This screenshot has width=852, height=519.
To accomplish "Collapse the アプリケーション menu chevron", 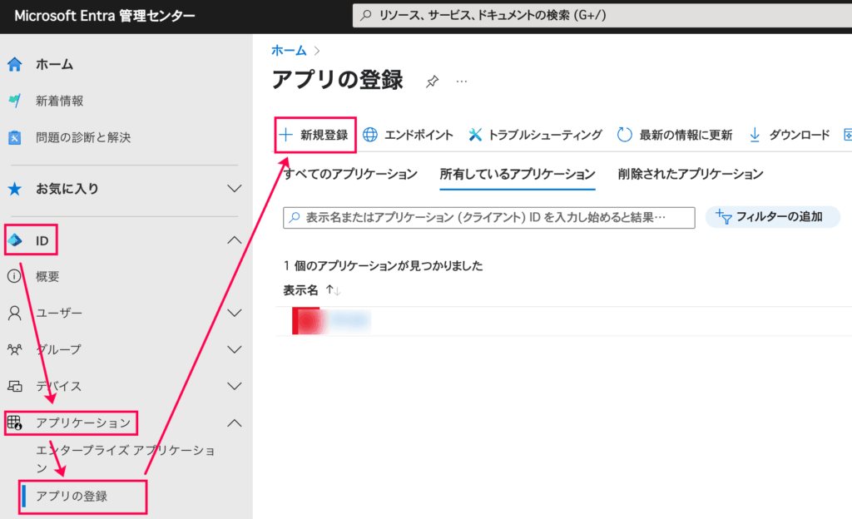I will tap(234, 423).
